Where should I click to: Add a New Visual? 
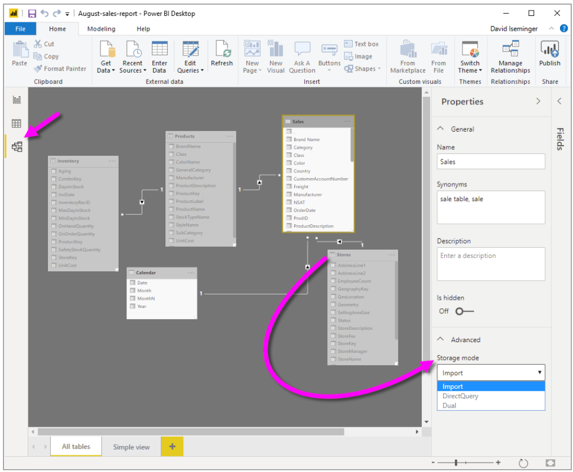276,57
